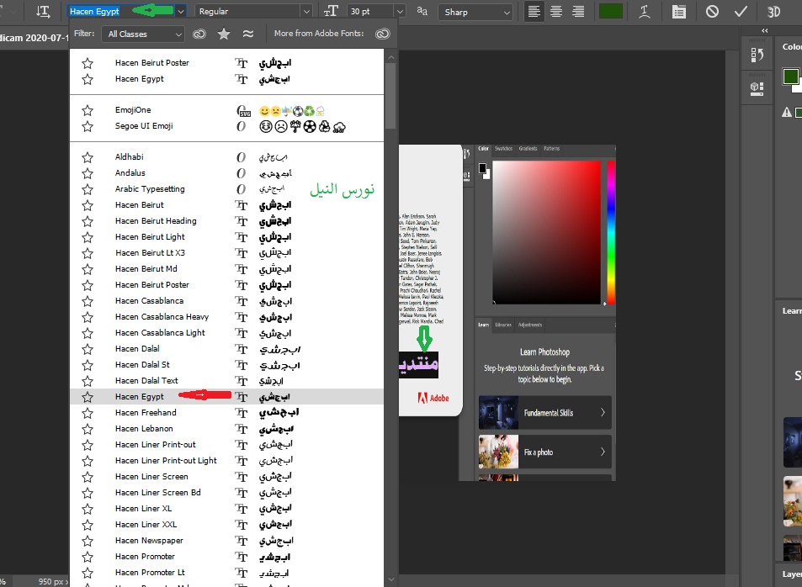This screenshot has height=587, width=802.
Task: Cancel current text edits icon
Action: 712,12
